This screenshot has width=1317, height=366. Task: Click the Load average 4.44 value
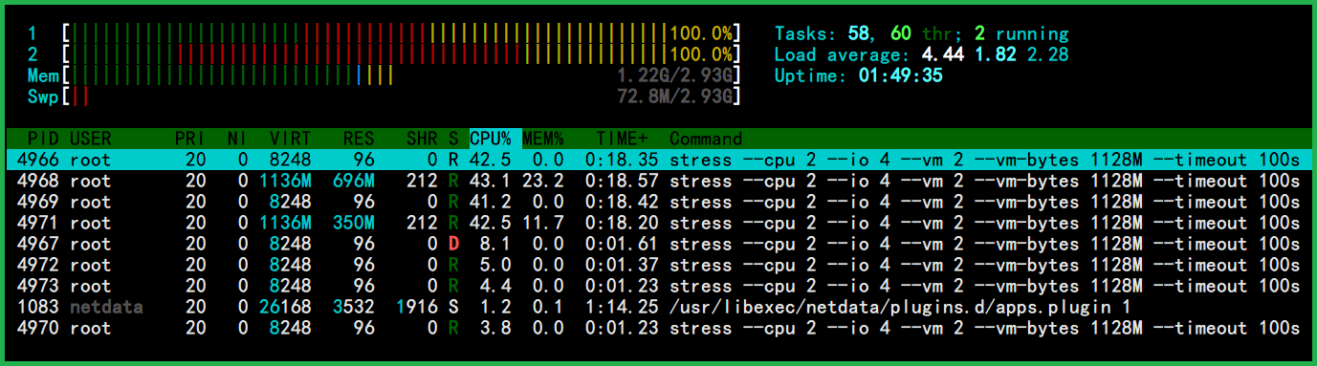pyautogui.click(x=942, y=54)
